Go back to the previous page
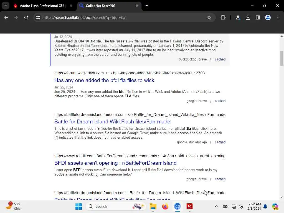The image size is (284, 213). [x=6, y=17]
